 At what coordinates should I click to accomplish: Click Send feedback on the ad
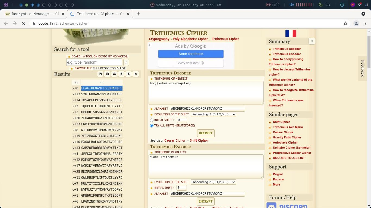pos(191,54)
